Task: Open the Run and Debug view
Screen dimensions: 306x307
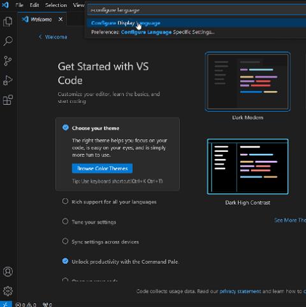Action: 8,81
